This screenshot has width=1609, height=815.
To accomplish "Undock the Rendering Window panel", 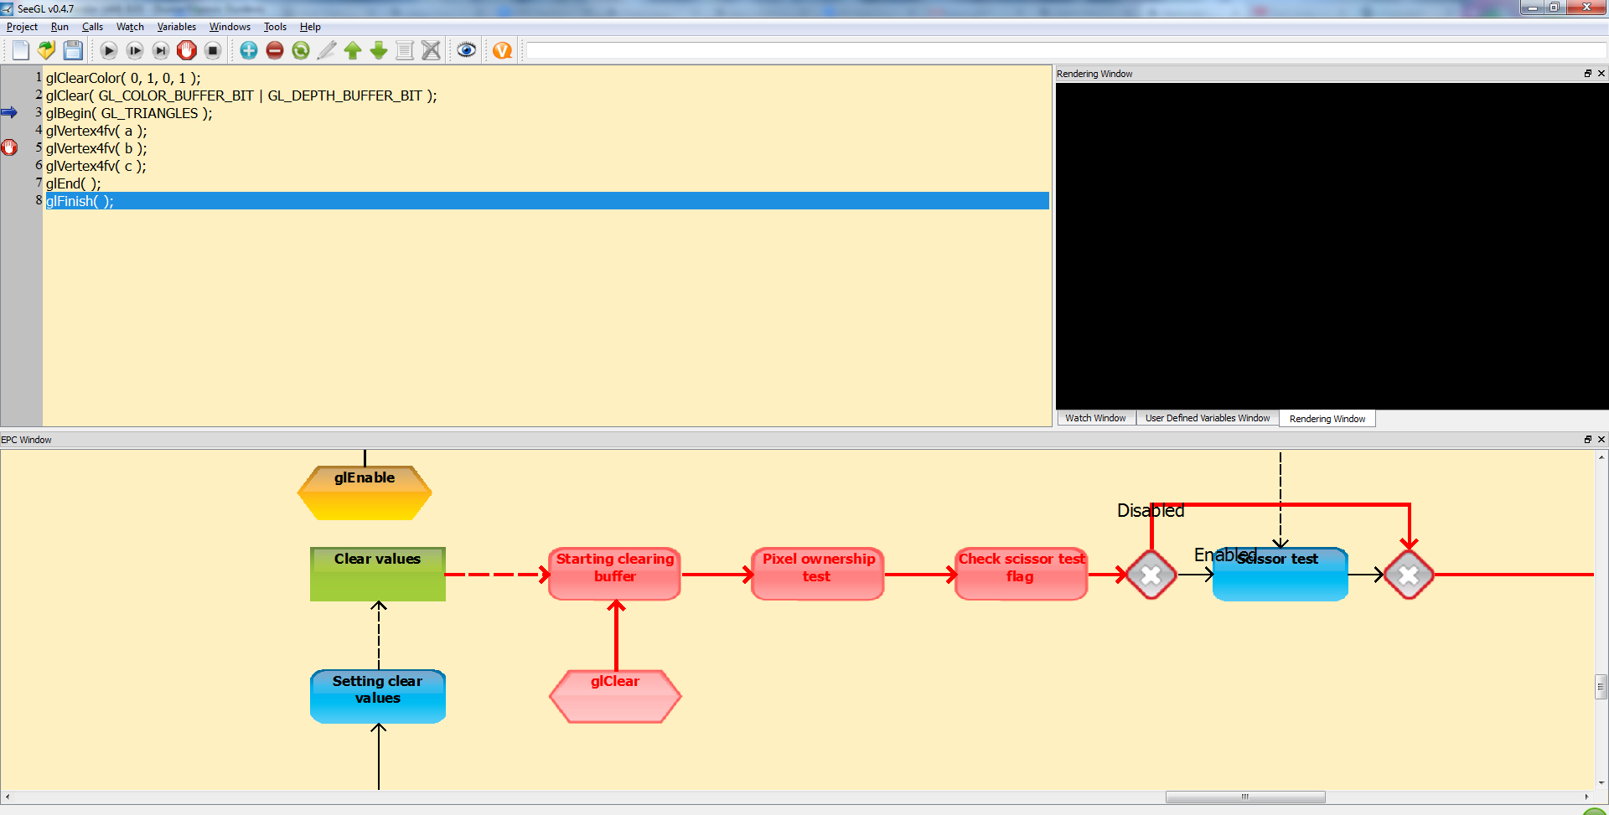I will (x=1587, y=74).
